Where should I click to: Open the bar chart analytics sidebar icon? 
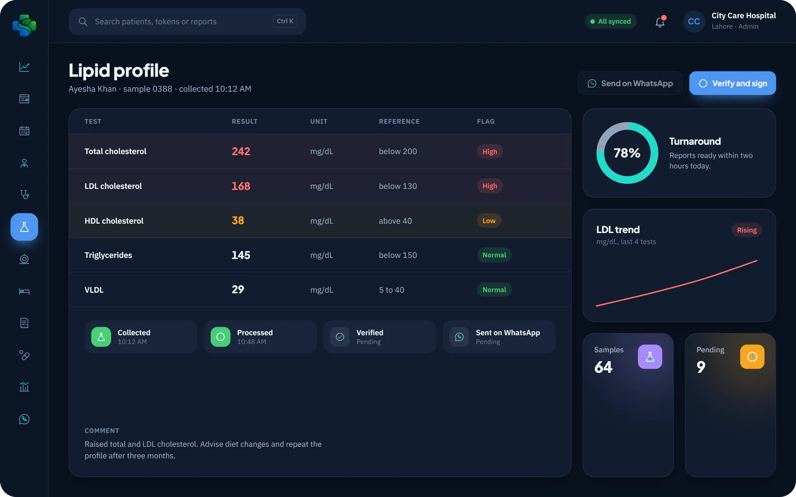(24, 387)
